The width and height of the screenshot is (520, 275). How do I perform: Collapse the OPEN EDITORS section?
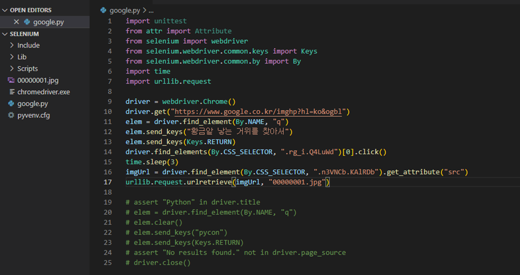click(x=4, y=11)
